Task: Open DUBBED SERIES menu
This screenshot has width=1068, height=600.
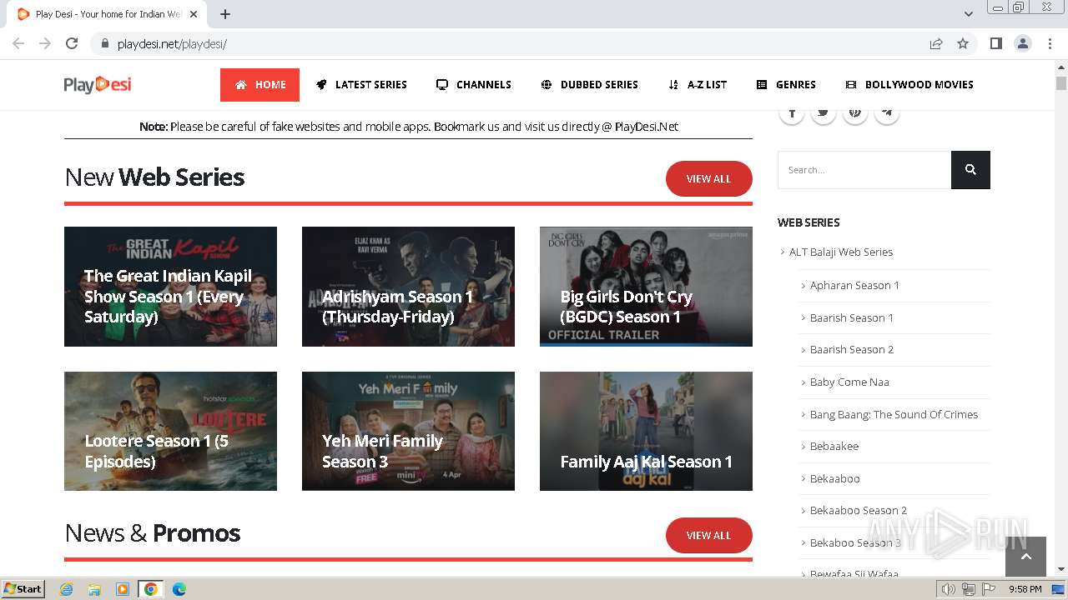Action: point(589,85)
